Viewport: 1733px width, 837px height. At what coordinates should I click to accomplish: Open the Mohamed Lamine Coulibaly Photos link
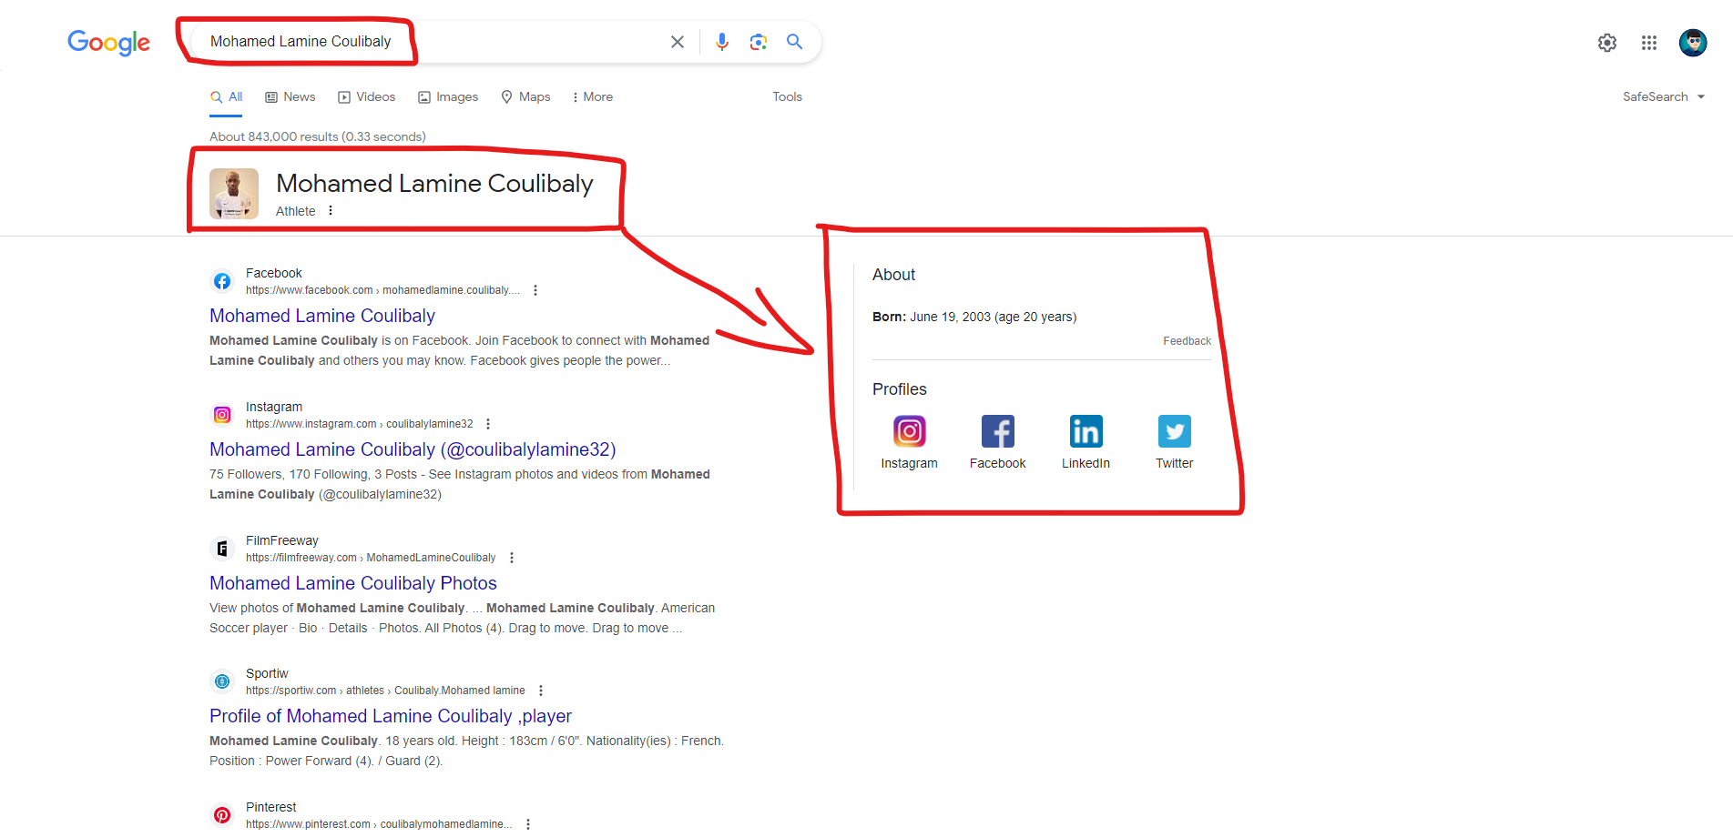(x=353, y=583)
